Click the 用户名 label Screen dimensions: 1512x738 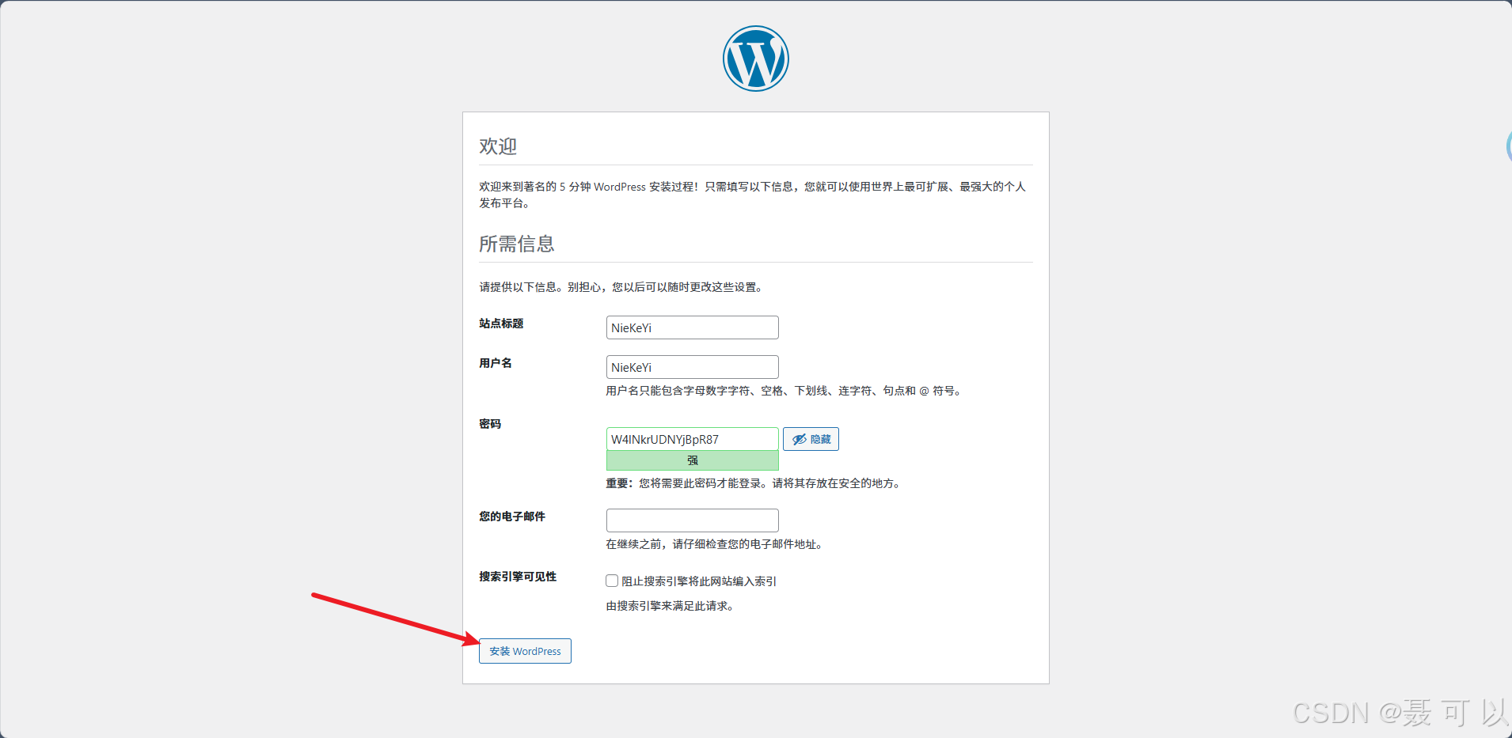tap(496, 363)
